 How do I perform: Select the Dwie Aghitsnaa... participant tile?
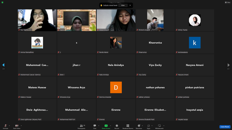coord(37,110)
